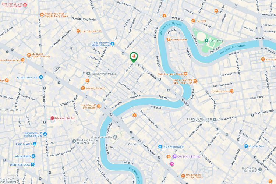Select the Lão Hạc Quán restaurant pin
The width and height of the screenshot is (276, 184).
(169, 39)
